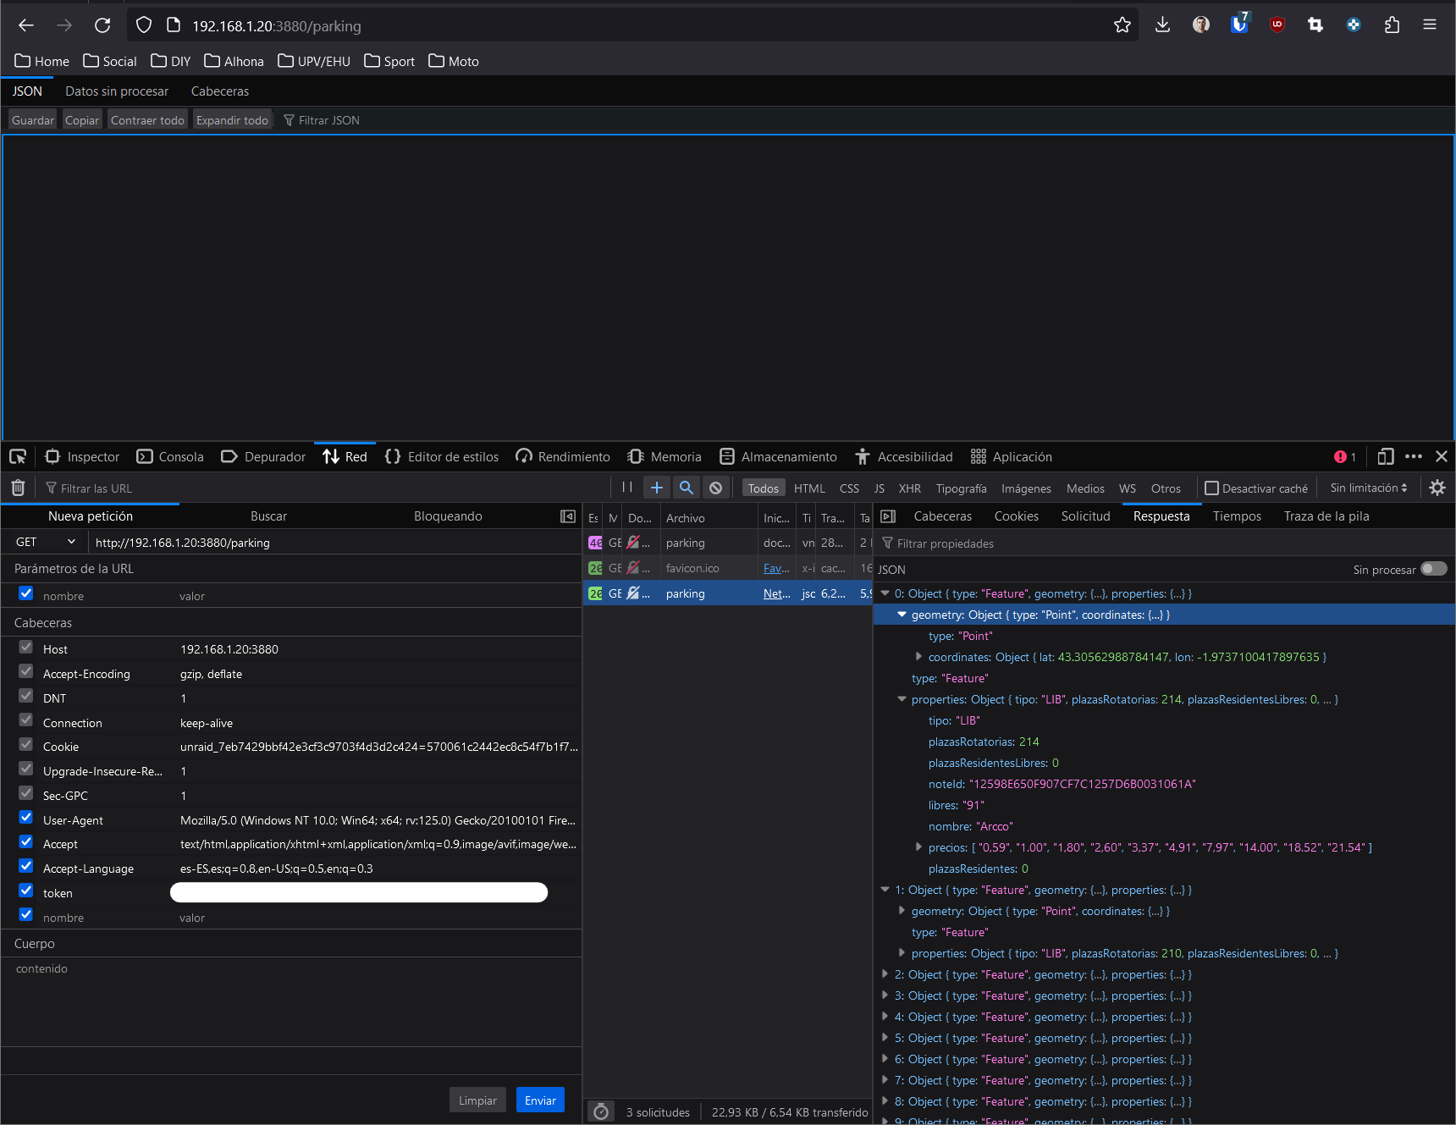Click plus icon for new request
The height and width of the screenshot is (1125, 1456).
[657, 488]
